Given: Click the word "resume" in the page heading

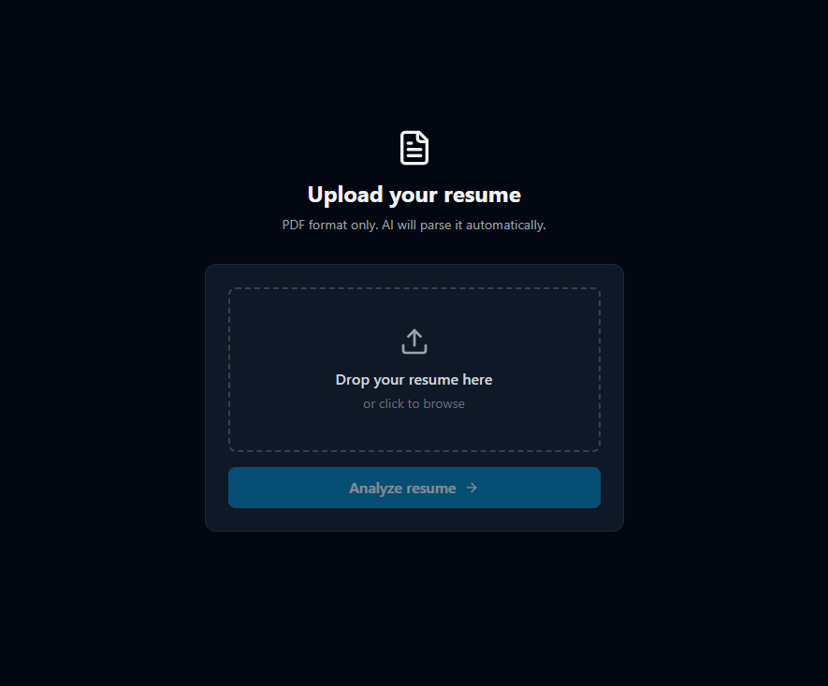Looking at the screenshot, I should tap(482, 195).
